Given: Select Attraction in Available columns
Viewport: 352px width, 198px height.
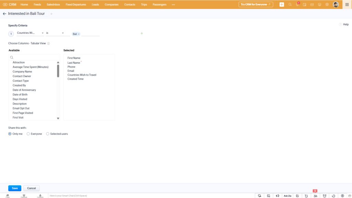Looking at the screenshot, I should (19, 63).
